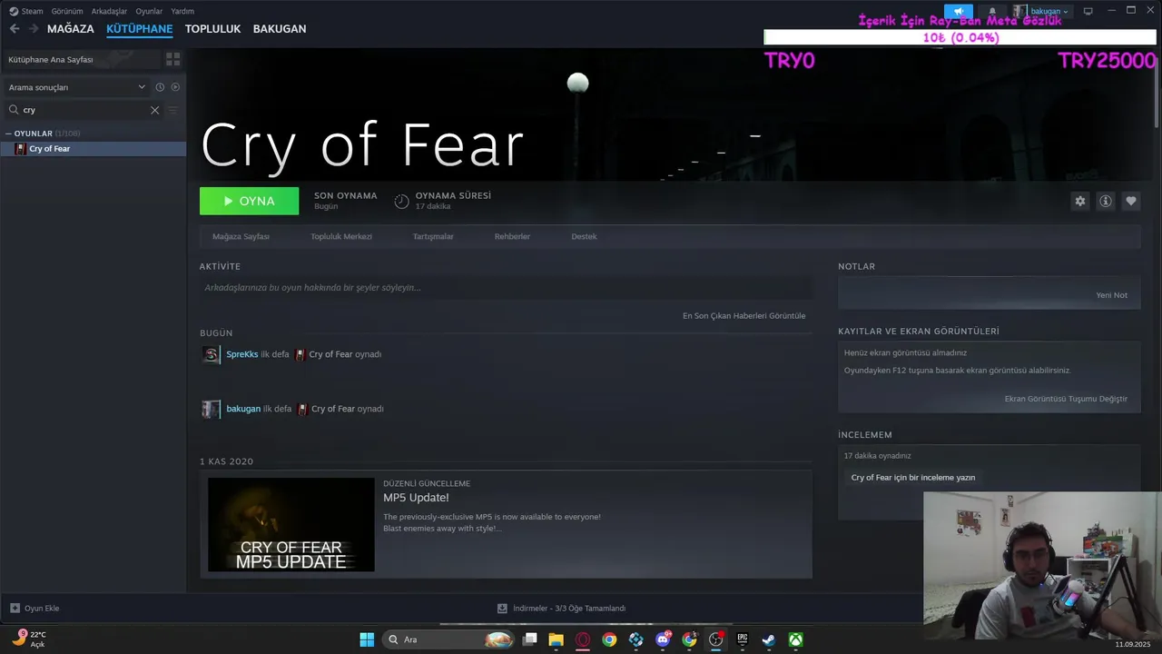Open the Oyunlar menu
1162x654 pixels.
[x=149, y=11]
